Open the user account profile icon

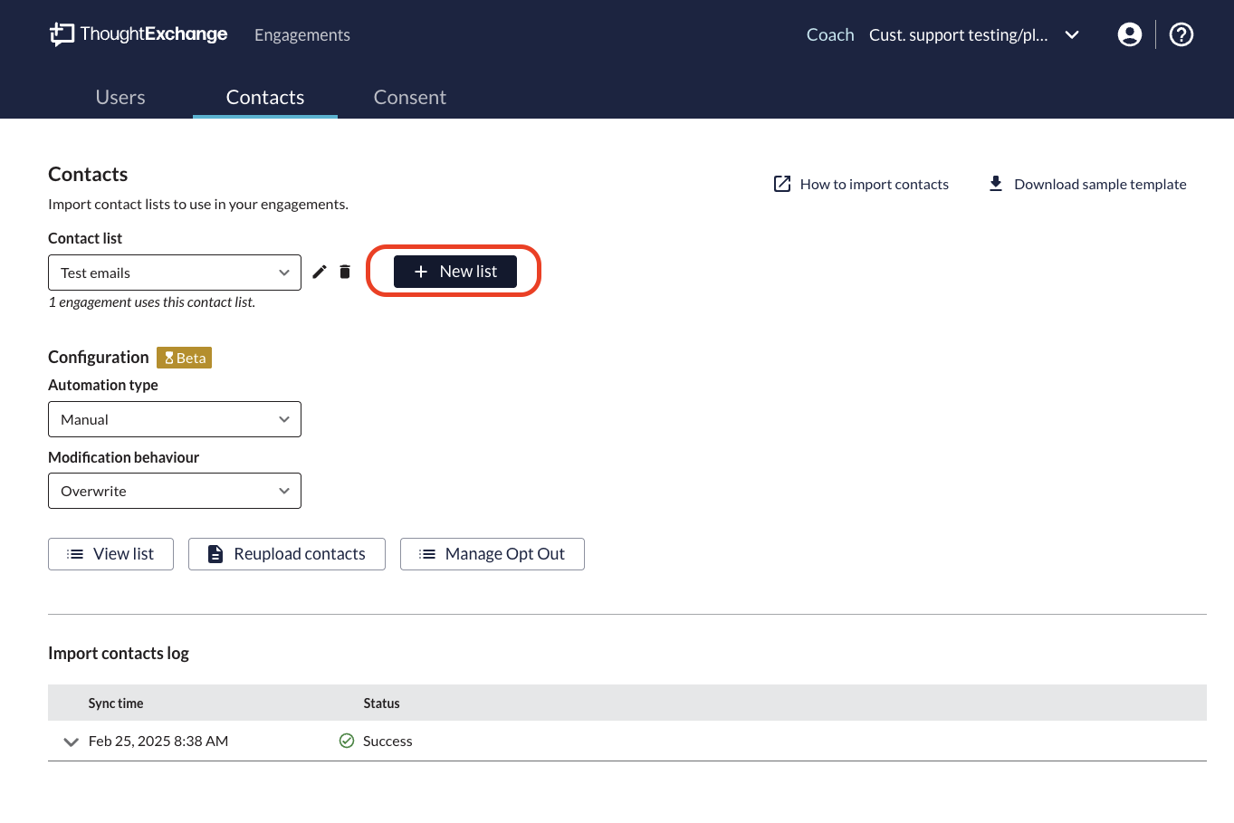tap(1129, 34)
